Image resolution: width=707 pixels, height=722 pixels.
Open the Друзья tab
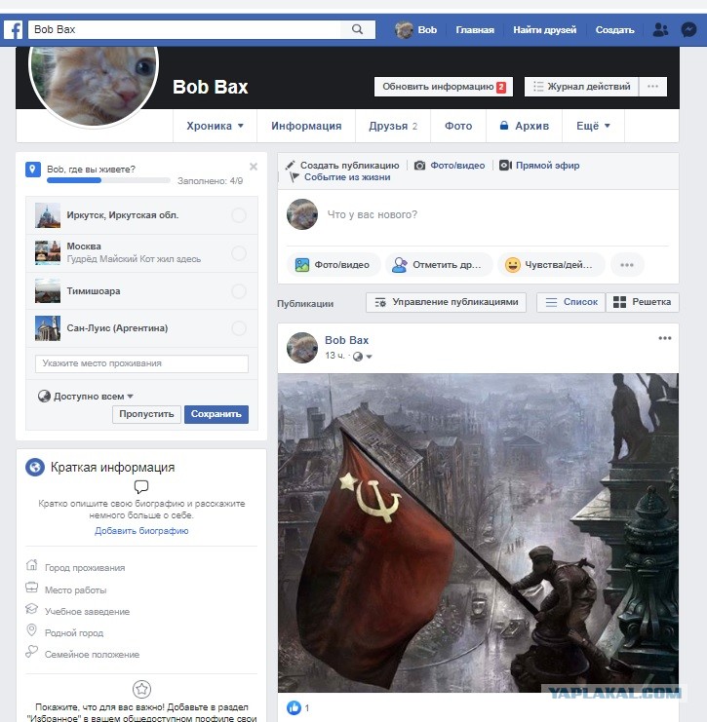393,126
